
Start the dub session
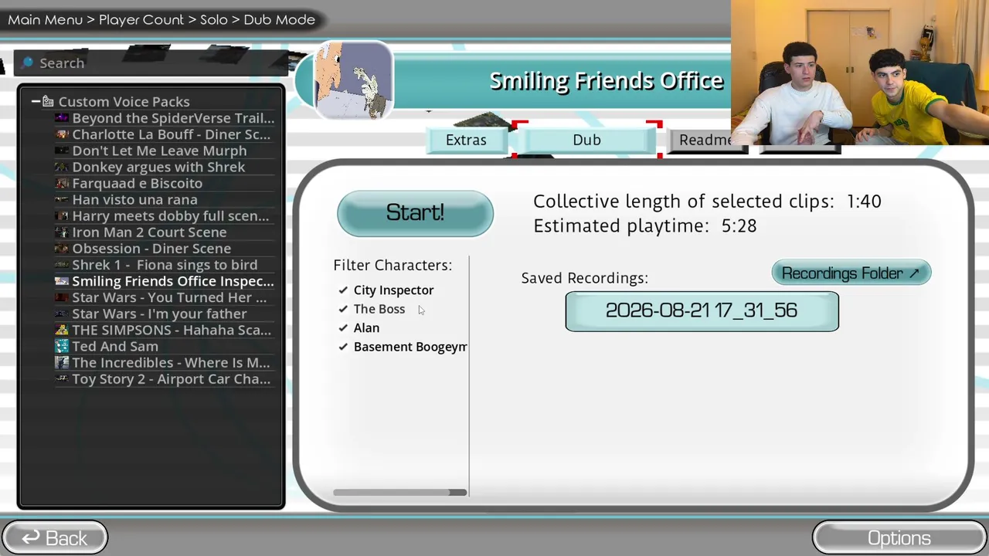415,213
